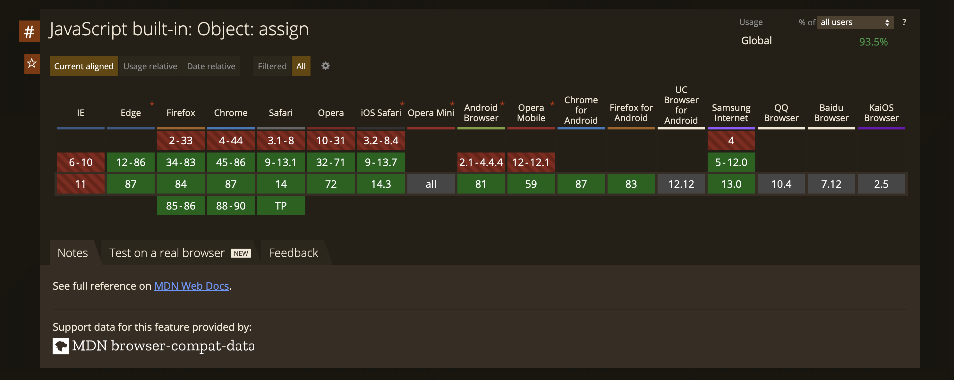Open the Notes tab
The image size is (954, 380).
[72, 253]
